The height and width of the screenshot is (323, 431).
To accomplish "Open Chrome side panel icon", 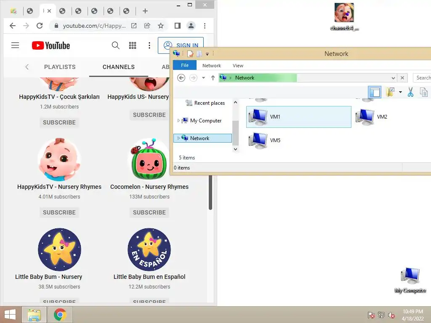I will [x=178, y=26].
